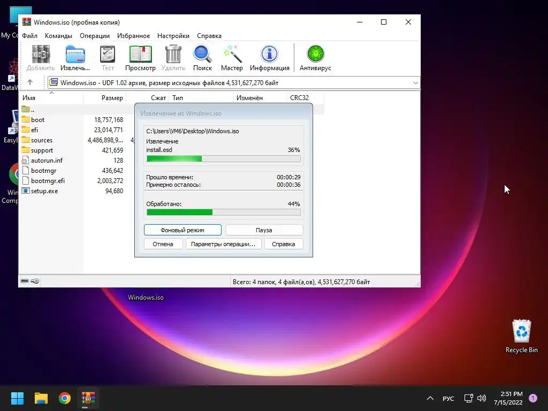Sort by the Изменён column header
The height and width of the screenshot is (411, 548).
(x=260, y=98)
